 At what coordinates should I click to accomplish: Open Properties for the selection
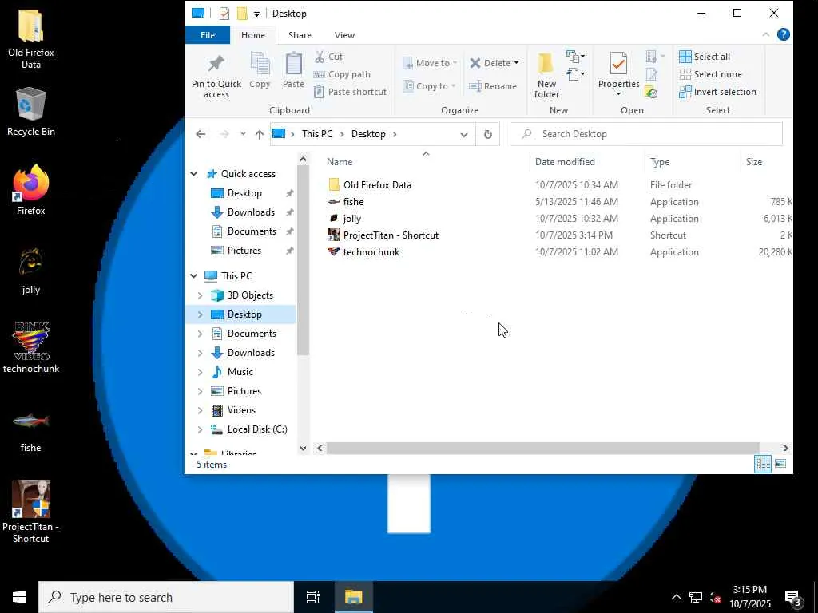point(618,70)
